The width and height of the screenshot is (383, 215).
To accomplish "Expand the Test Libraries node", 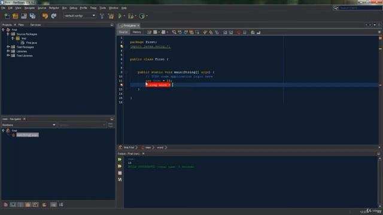I will click(8, 56).
